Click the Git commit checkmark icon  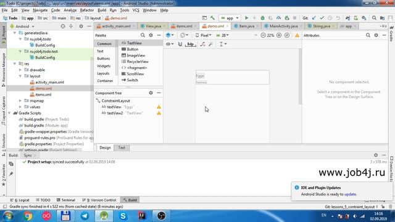322,18
